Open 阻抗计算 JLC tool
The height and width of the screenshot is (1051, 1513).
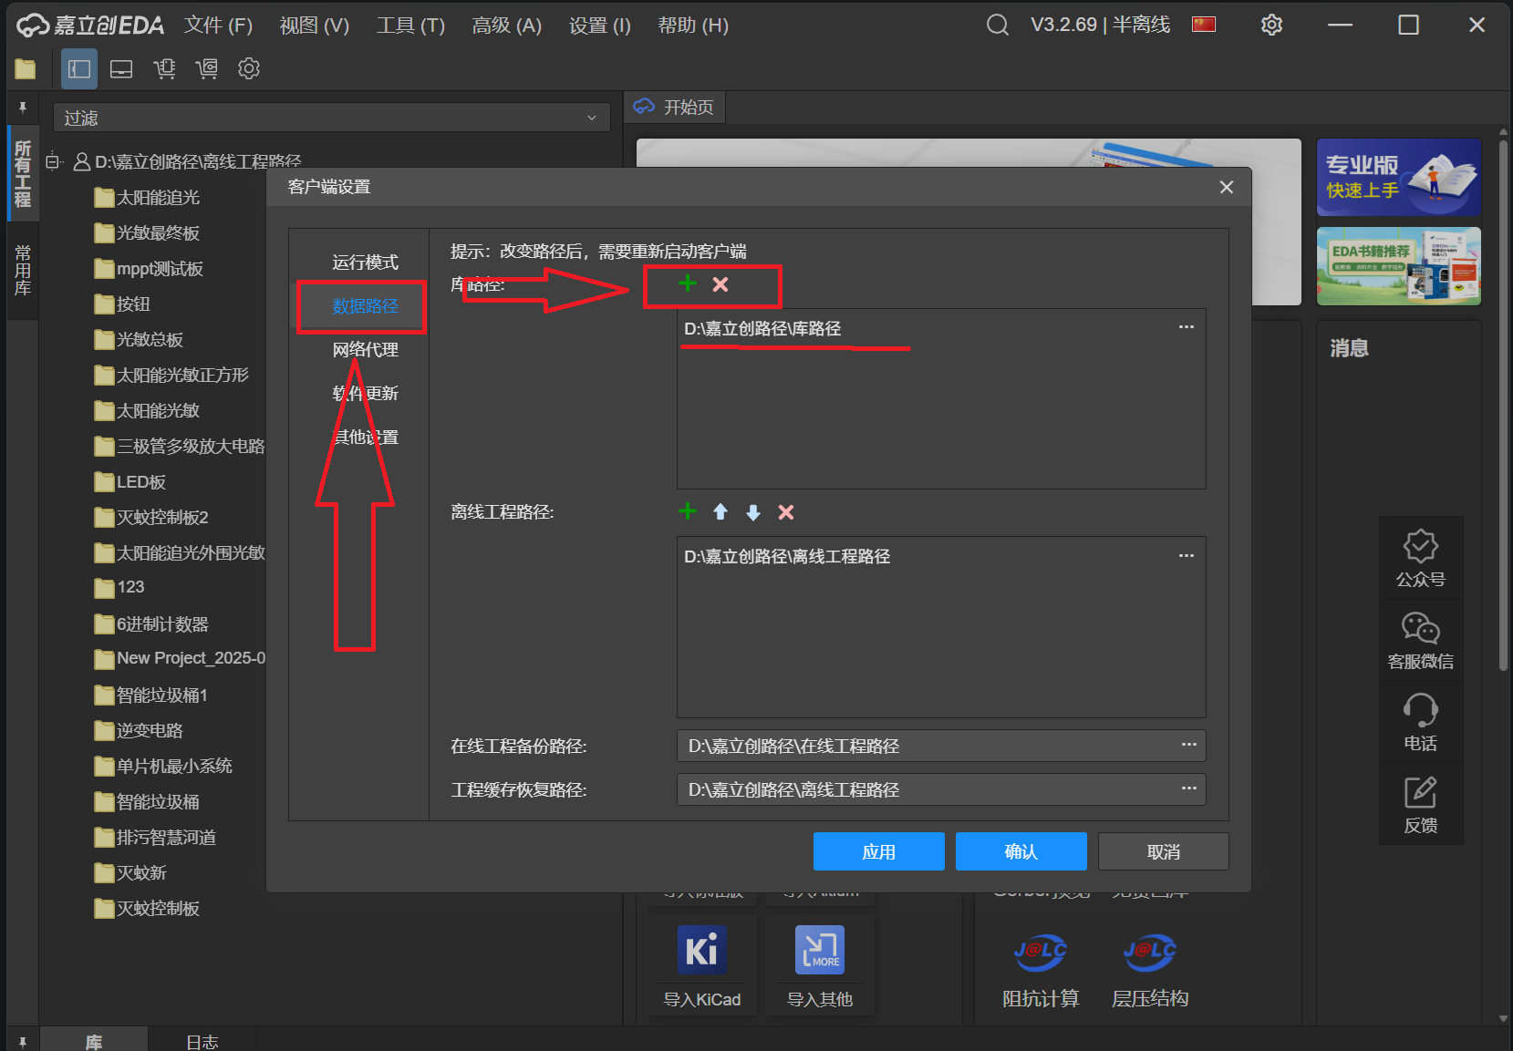pos(1040,953)
